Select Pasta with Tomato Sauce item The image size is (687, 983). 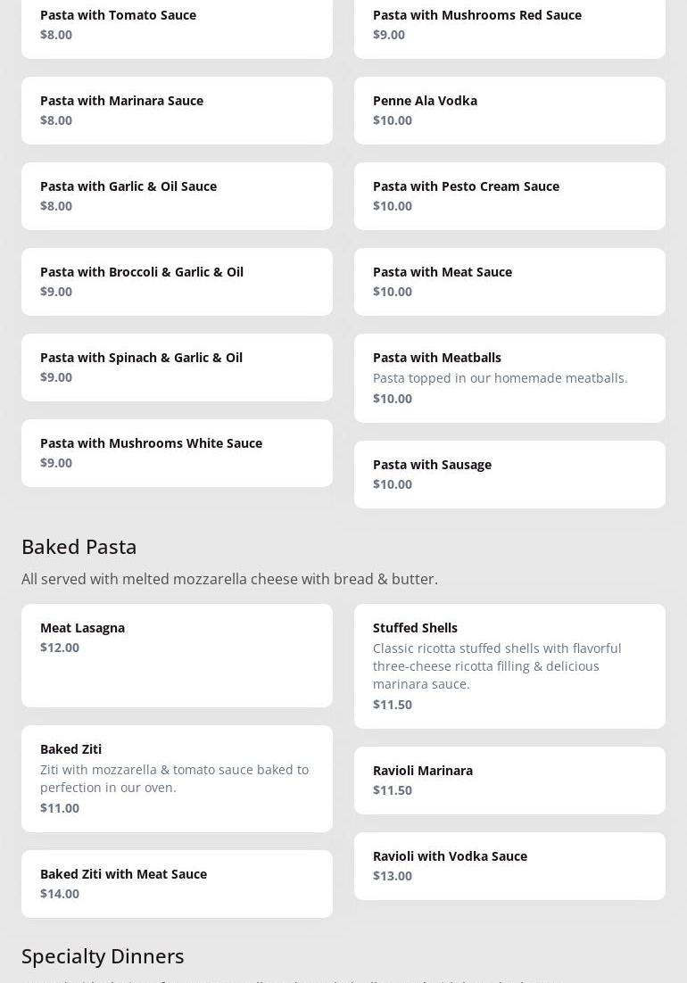pyautogui.click(x=177, y=25)
